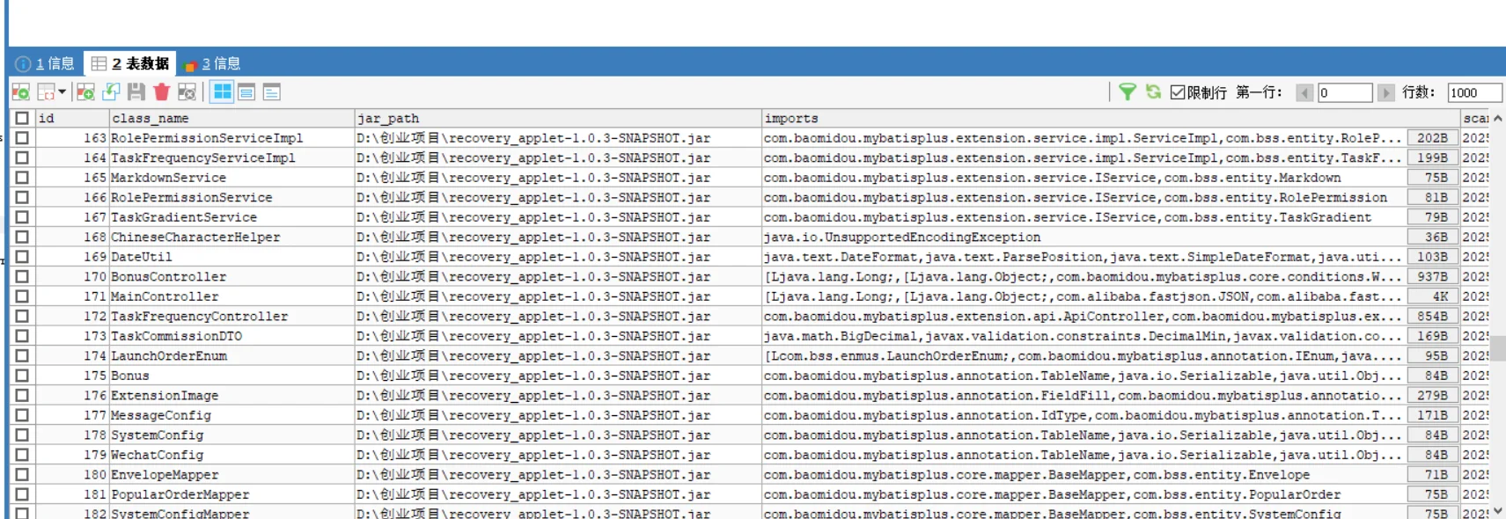
Task: Open the 854B blob button in row 172
Action: pos(1432,316)
